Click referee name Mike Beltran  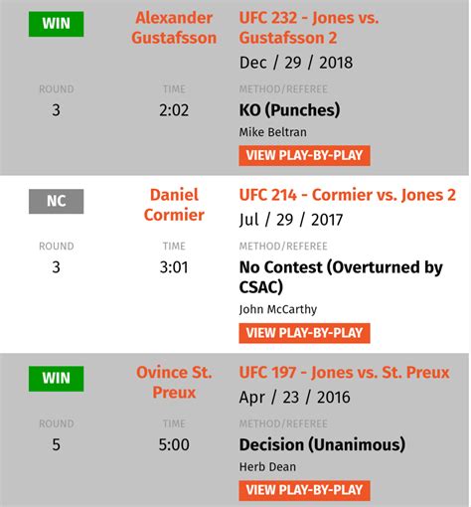[273, 132]
